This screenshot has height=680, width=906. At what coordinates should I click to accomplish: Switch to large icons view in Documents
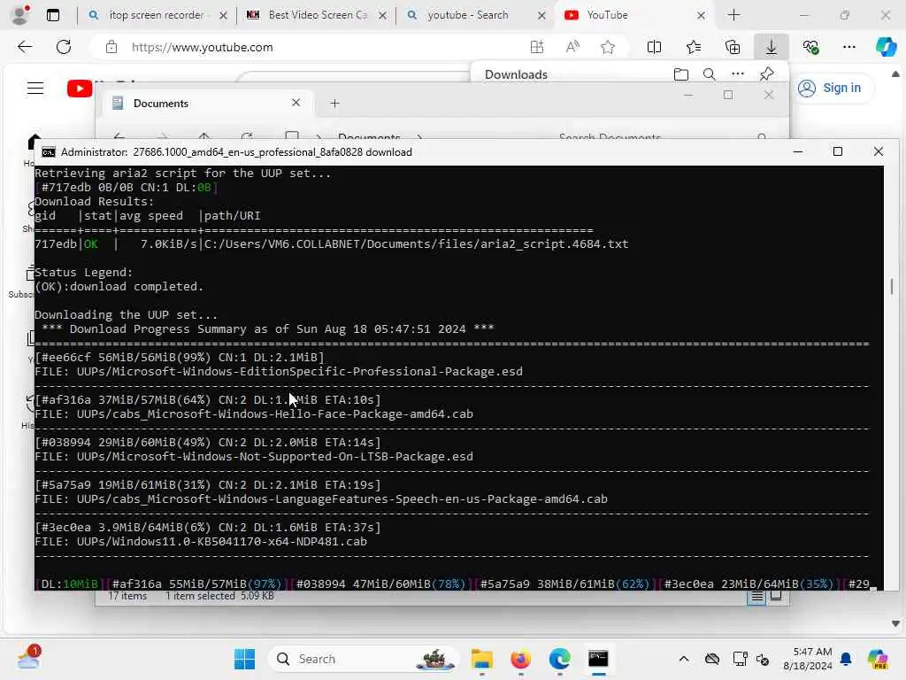[776, 596]
